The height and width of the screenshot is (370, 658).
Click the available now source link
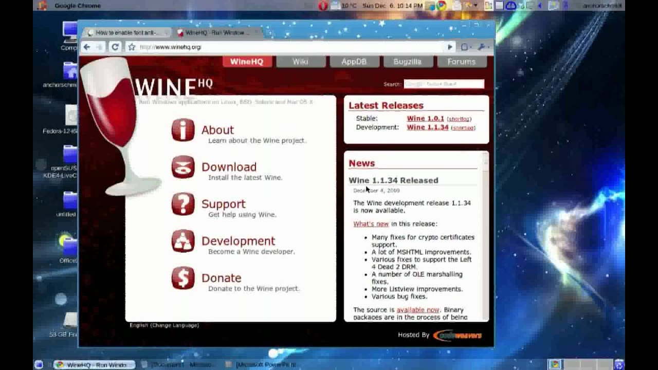(418, 310)
